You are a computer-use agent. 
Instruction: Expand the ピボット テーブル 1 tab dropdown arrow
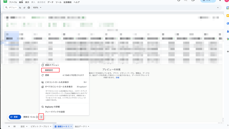coord(51,127)
